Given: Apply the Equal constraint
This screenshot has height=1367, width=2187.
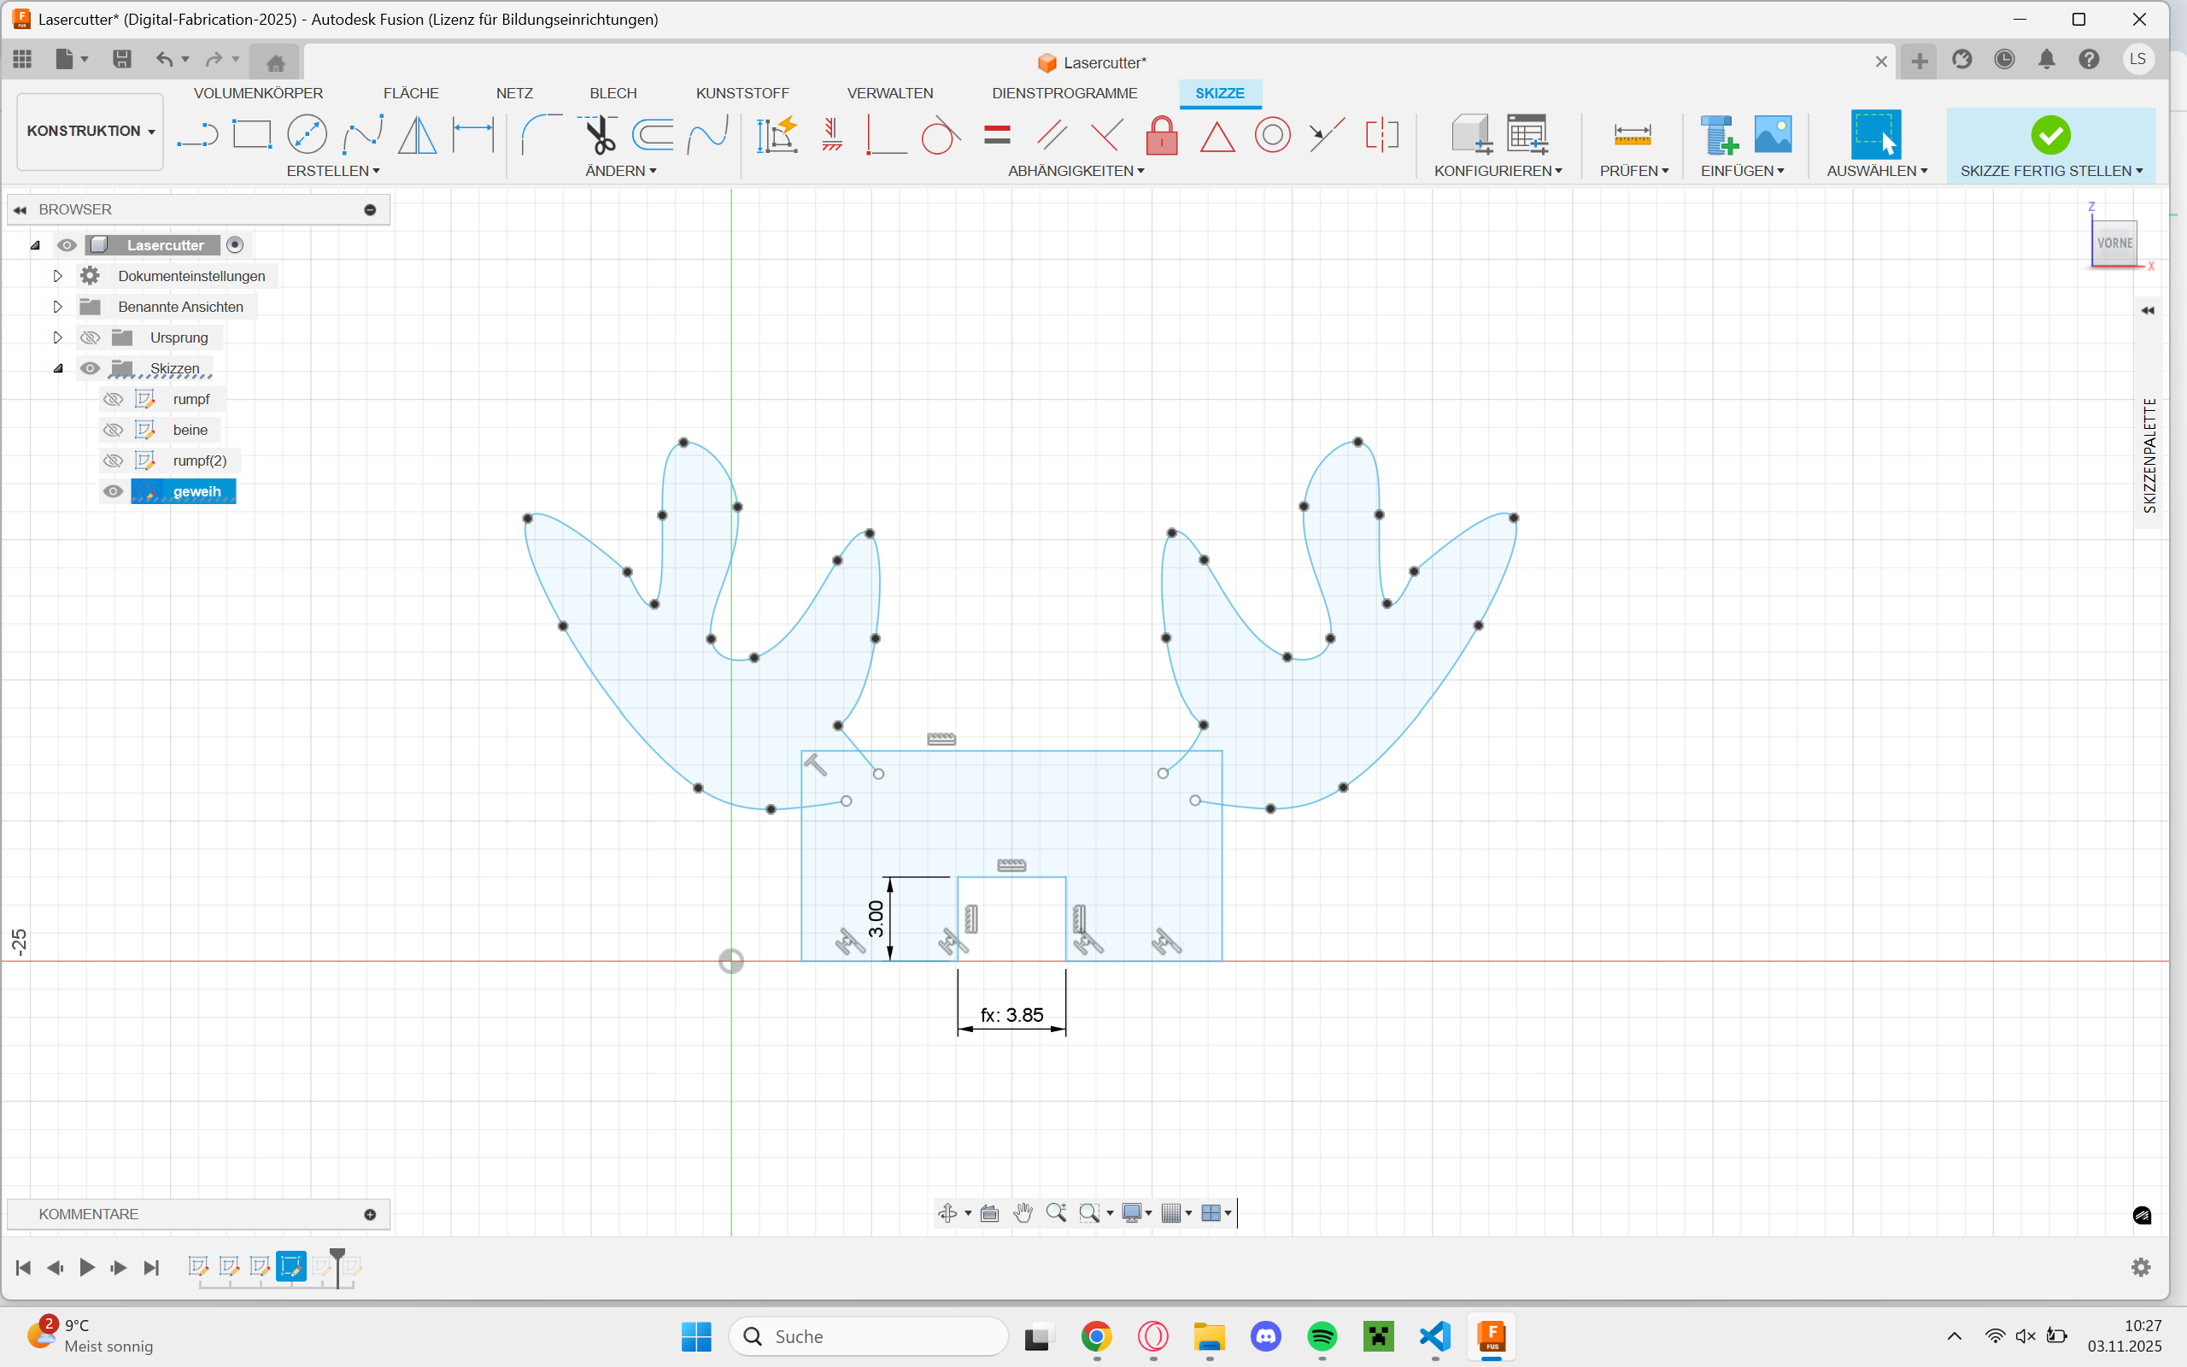Looking at the screenshot, I should (x=997, y=134).
